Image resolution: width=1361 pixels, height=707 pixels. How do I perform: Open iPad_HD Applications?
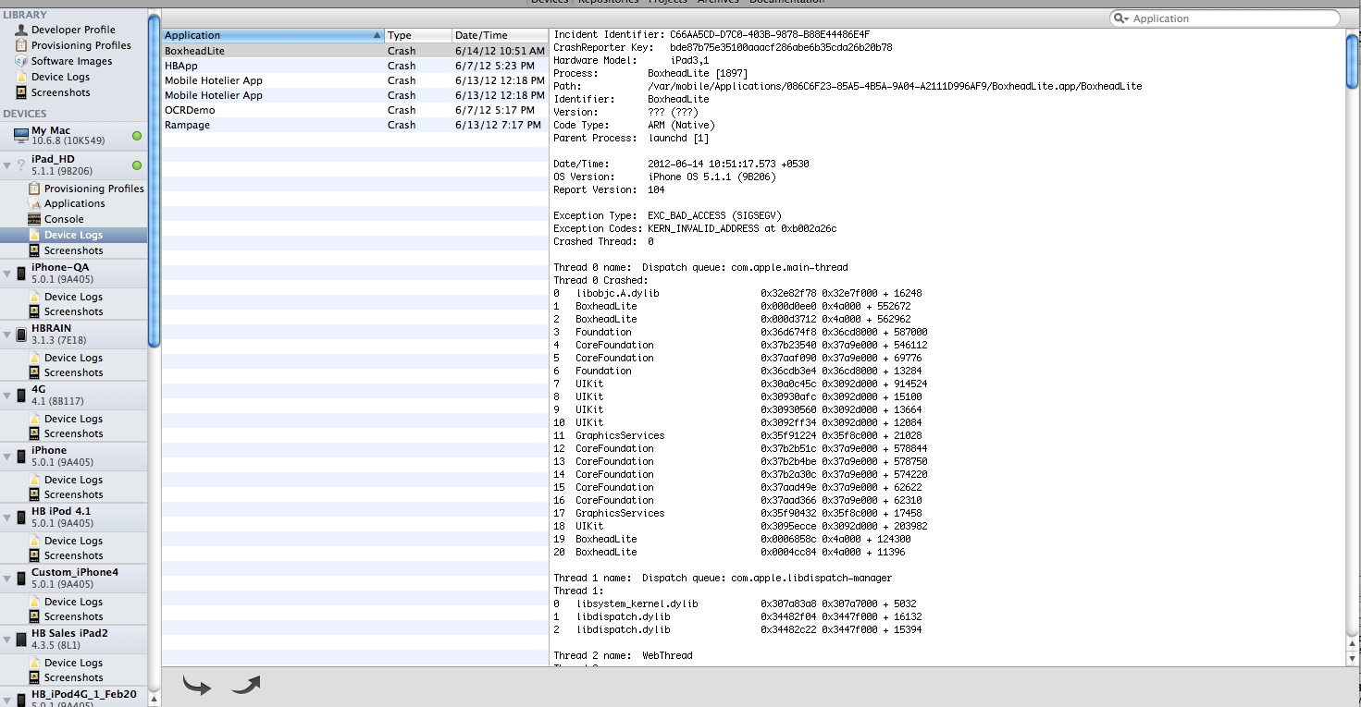[73, 203]
